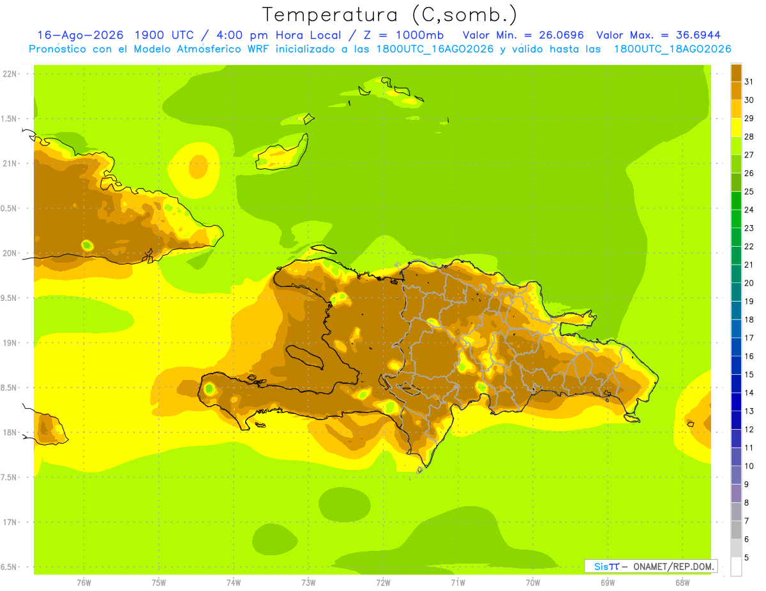Click the legend value '28'
766x591 pixels.
point(749,136)
